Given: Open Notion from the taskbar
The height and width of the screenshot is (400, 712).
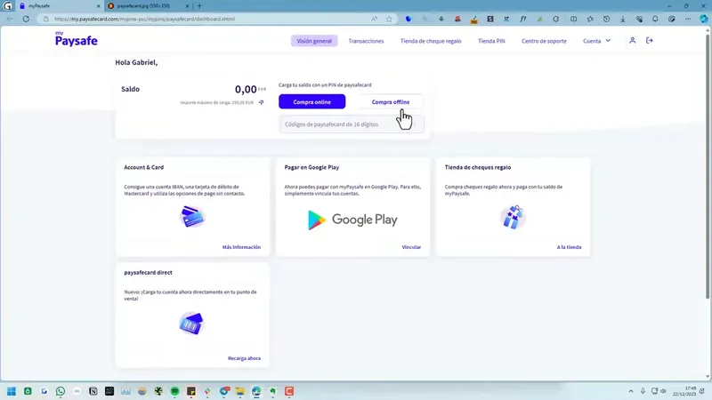Looking at the screenshot, I should click(x=93, y=391).
